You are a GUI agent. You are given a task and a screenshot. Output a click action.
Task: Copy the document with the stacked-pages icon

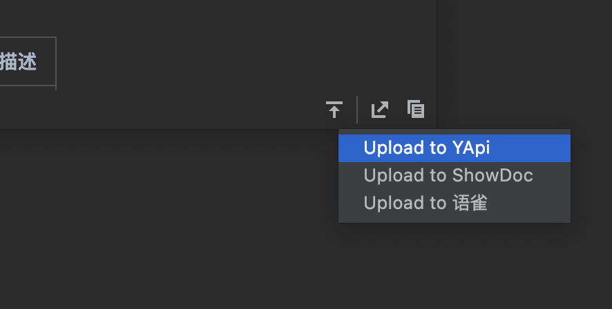[416, 109]
